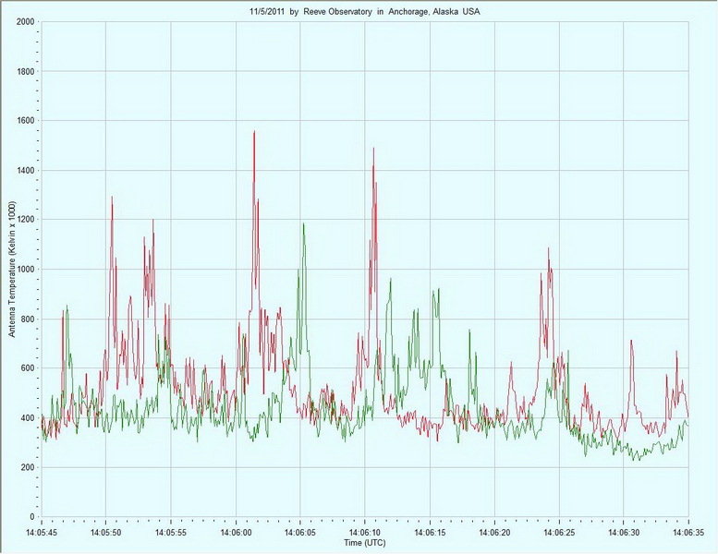Click the 14:06:25 time tick label

pos(559,533)
